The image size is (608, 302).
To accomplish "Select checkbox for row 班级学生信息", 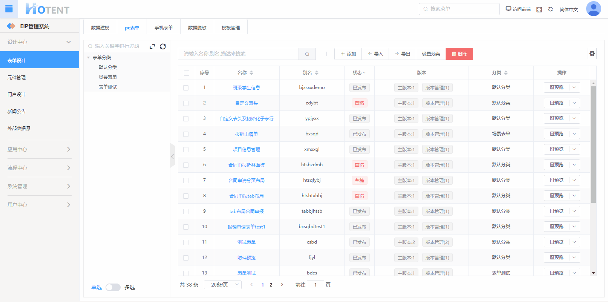I will click(x=186, y=88).
